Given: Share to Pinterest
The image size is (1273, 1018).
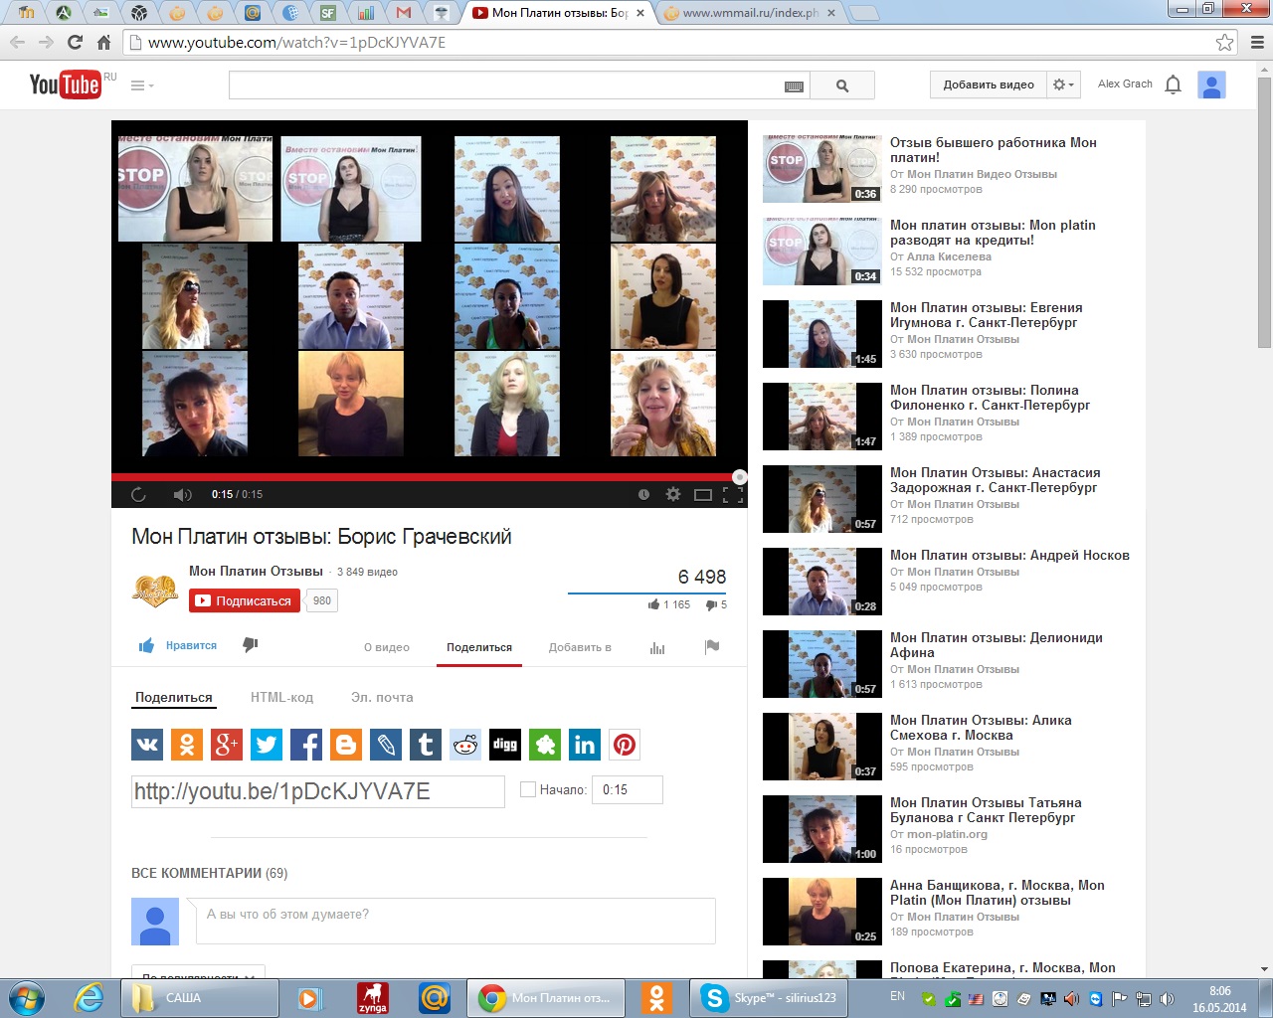Looking at the screenshot, I should click(x=625, y=745).
